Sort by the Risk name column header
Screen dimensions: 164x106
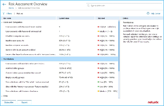(28, 18)
